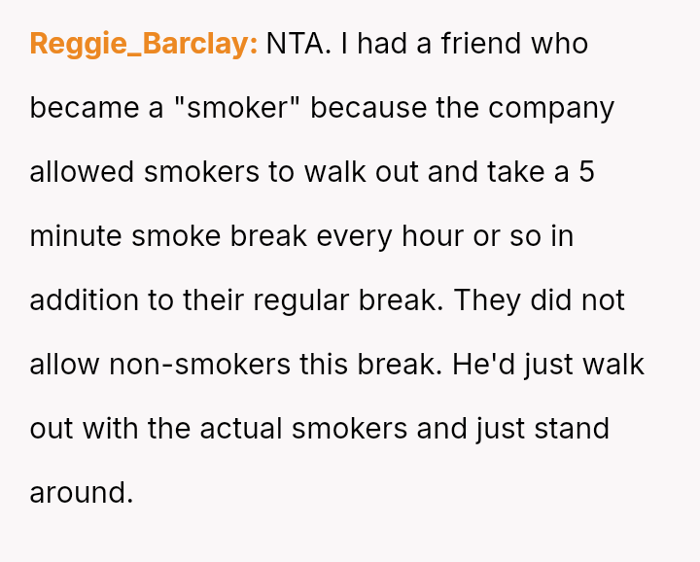
Task: Click the word "minute" in the comment
Action: pos(76,236)
